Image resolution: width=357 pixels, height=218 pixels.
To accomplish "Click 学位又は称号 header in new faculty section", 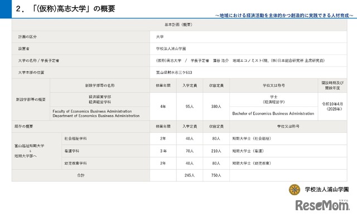I will (x=274, y=86).
